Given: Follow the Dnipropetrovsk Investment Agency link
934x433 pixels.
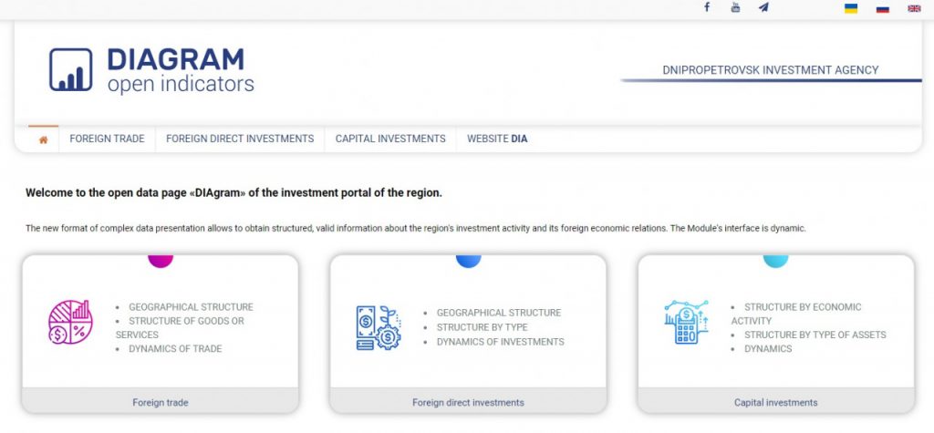Looking at the screenshot, I should pos(771,70).
